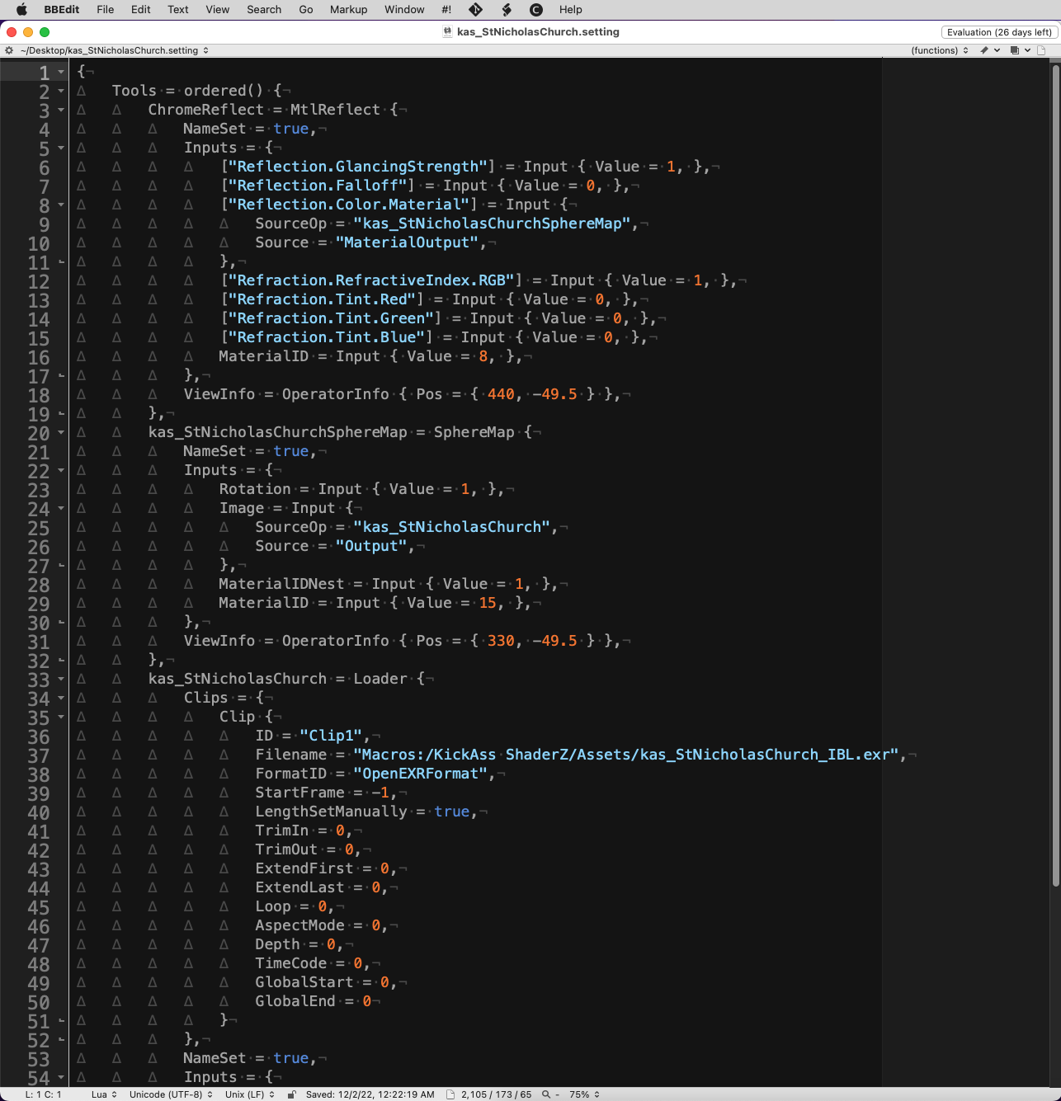Click the Evaluation (26 days left) button
The width and height of the screenshot is (1061, 1101).
pos(999,32)
